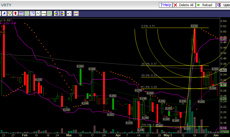Click the 0.220 price label
This screenshot has width=230, height=137.
[66, 110]
